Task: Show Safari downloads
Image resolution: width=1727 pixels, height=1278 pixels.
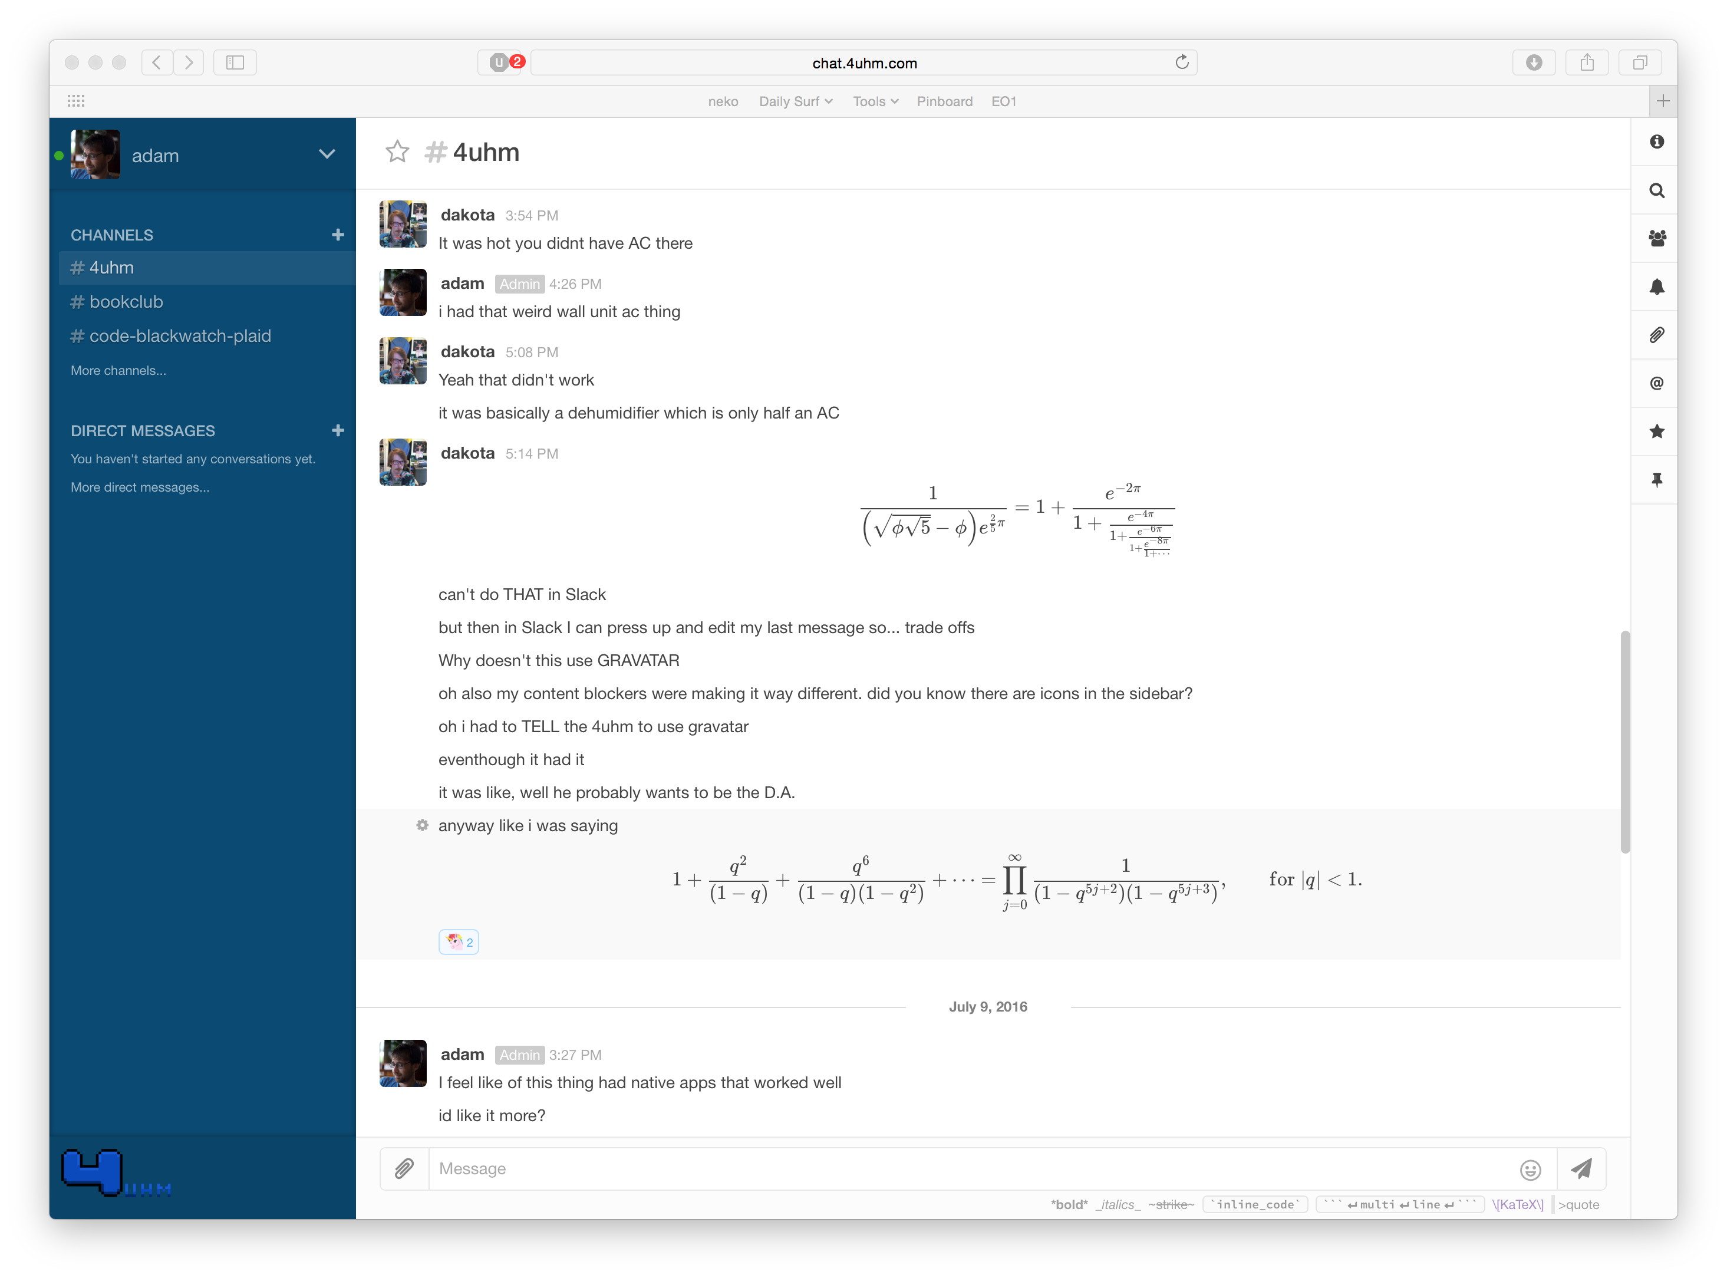Action: click(1534, 62)
